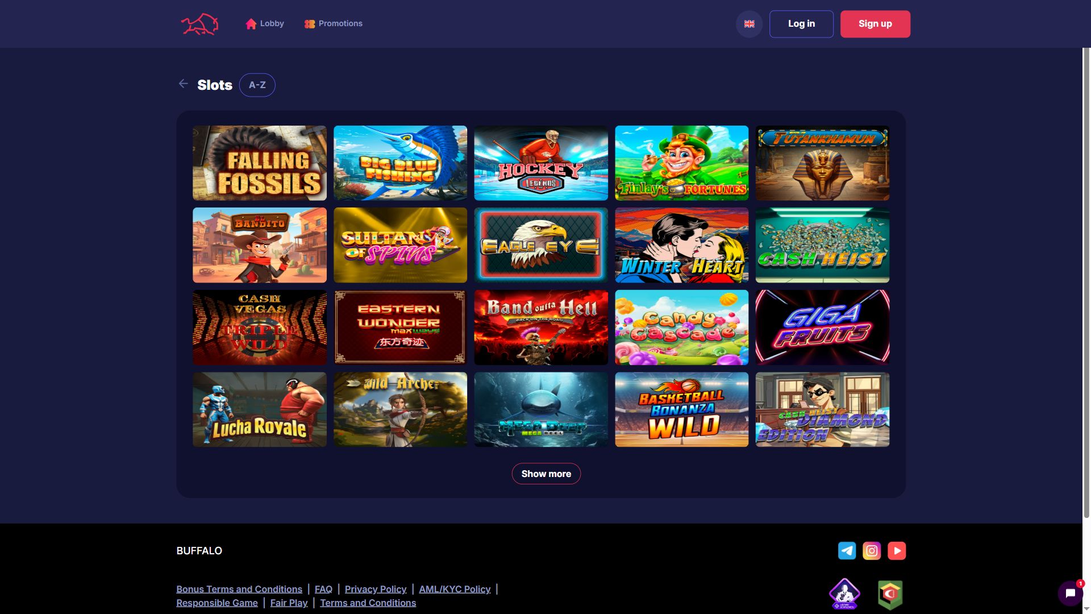Open the language selector flag icon
The width and height of the screenshot is (1091, 614).
749,24
